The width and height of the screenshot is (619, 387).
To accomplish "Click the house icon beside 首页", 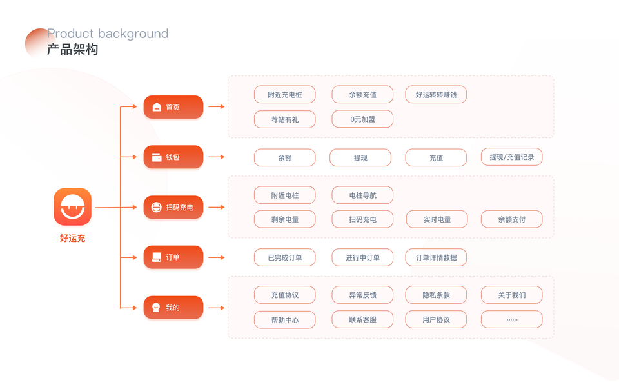I will point(157,107).
